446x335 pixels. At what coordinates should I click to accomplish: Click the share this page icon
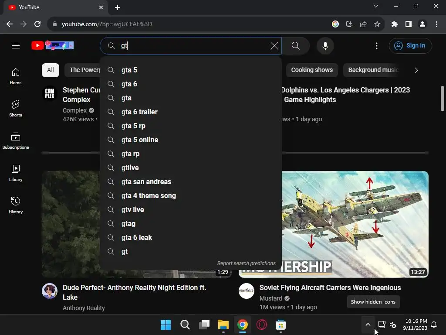[363, 24]
